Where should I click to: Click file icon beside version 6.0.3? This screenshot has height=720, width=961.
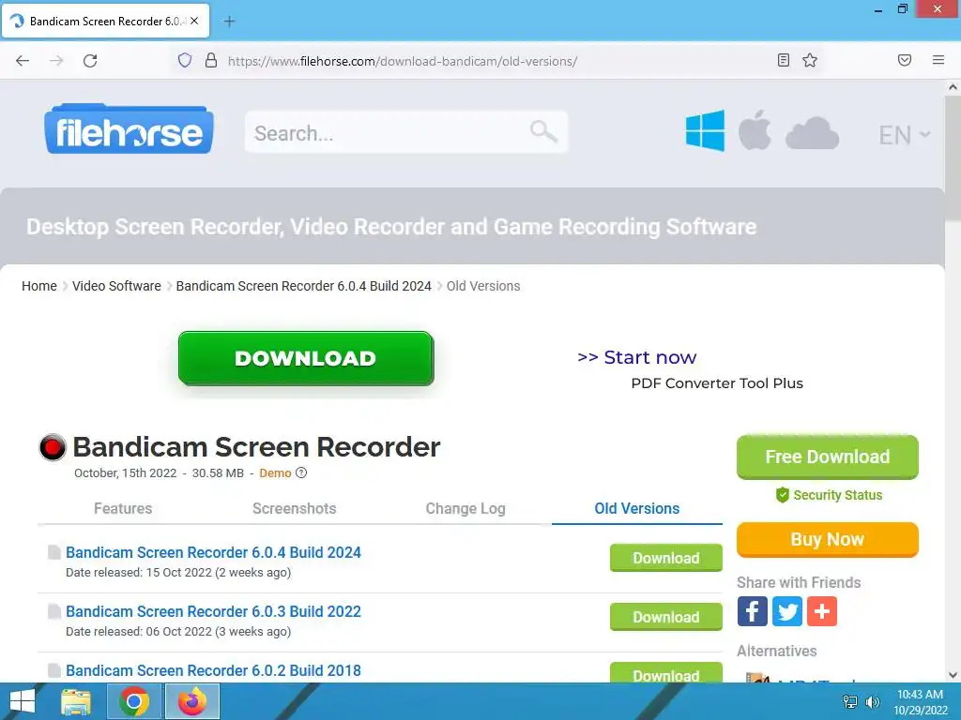click(53, 611)
